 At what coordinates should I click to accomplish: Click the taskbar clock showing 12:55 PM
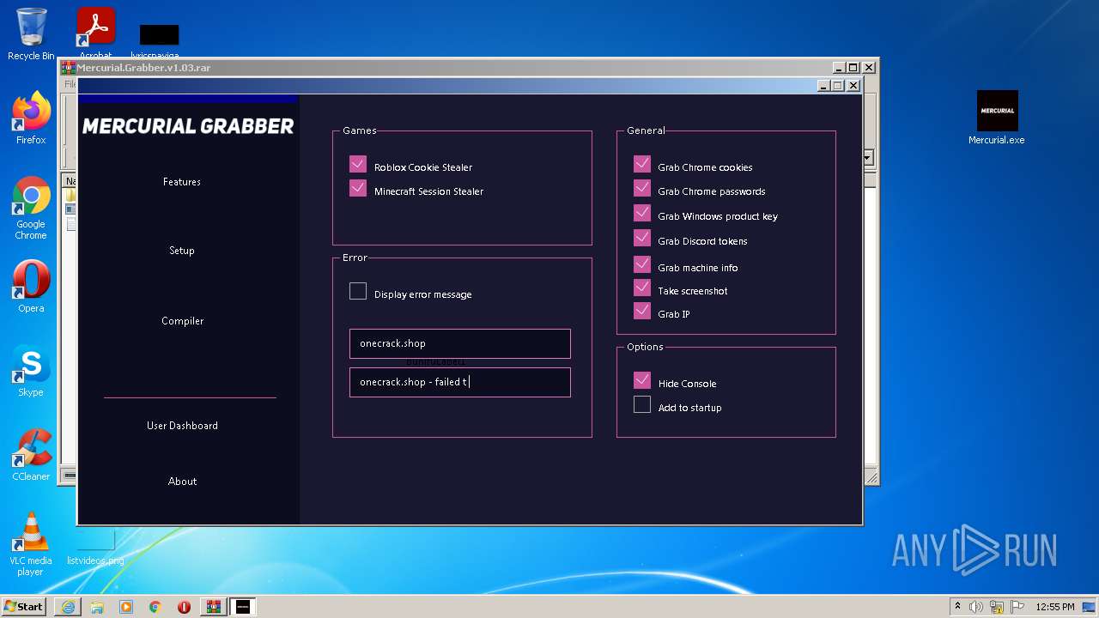tap(1055, 607)
